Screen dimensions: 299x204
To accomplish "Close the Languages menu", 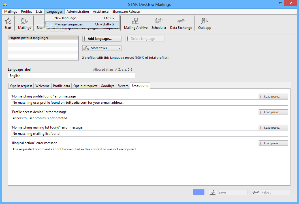I will point(54,11).
